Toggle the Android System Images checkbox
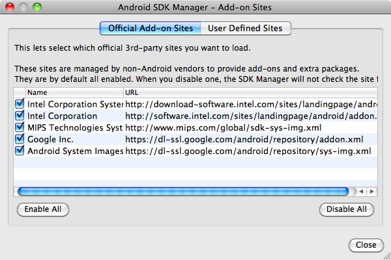The height and width of the screenshot is (260, 391). pos(20,151)
